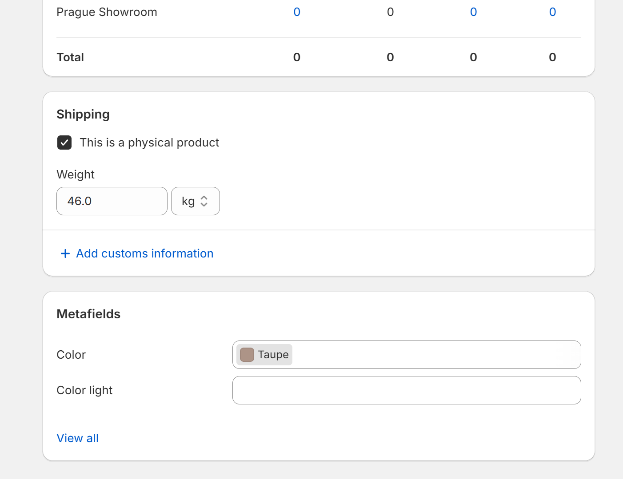Click the first blue 0 in Prague Showroom row
The width and height of the screenshot is (623, 479).
point(297,12)
